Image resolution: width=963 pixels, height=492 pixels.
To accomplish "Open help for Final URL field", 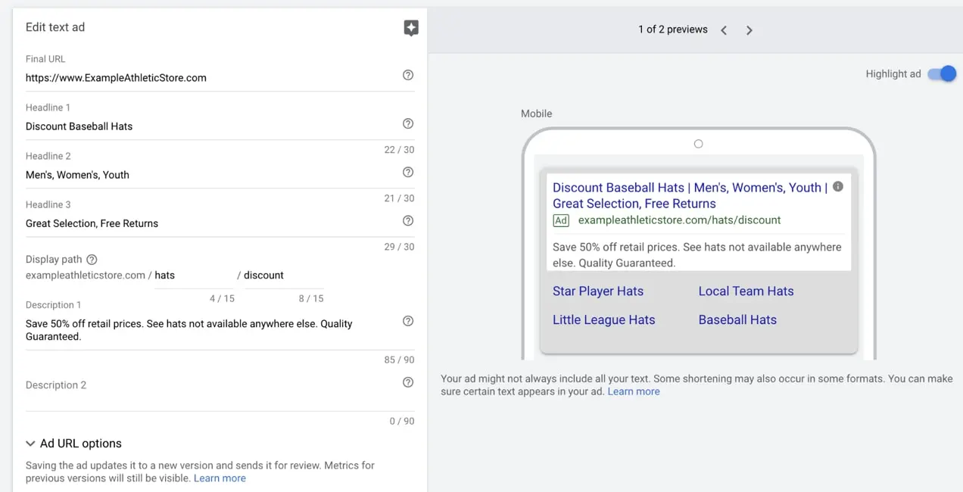I will pos(408,75).
